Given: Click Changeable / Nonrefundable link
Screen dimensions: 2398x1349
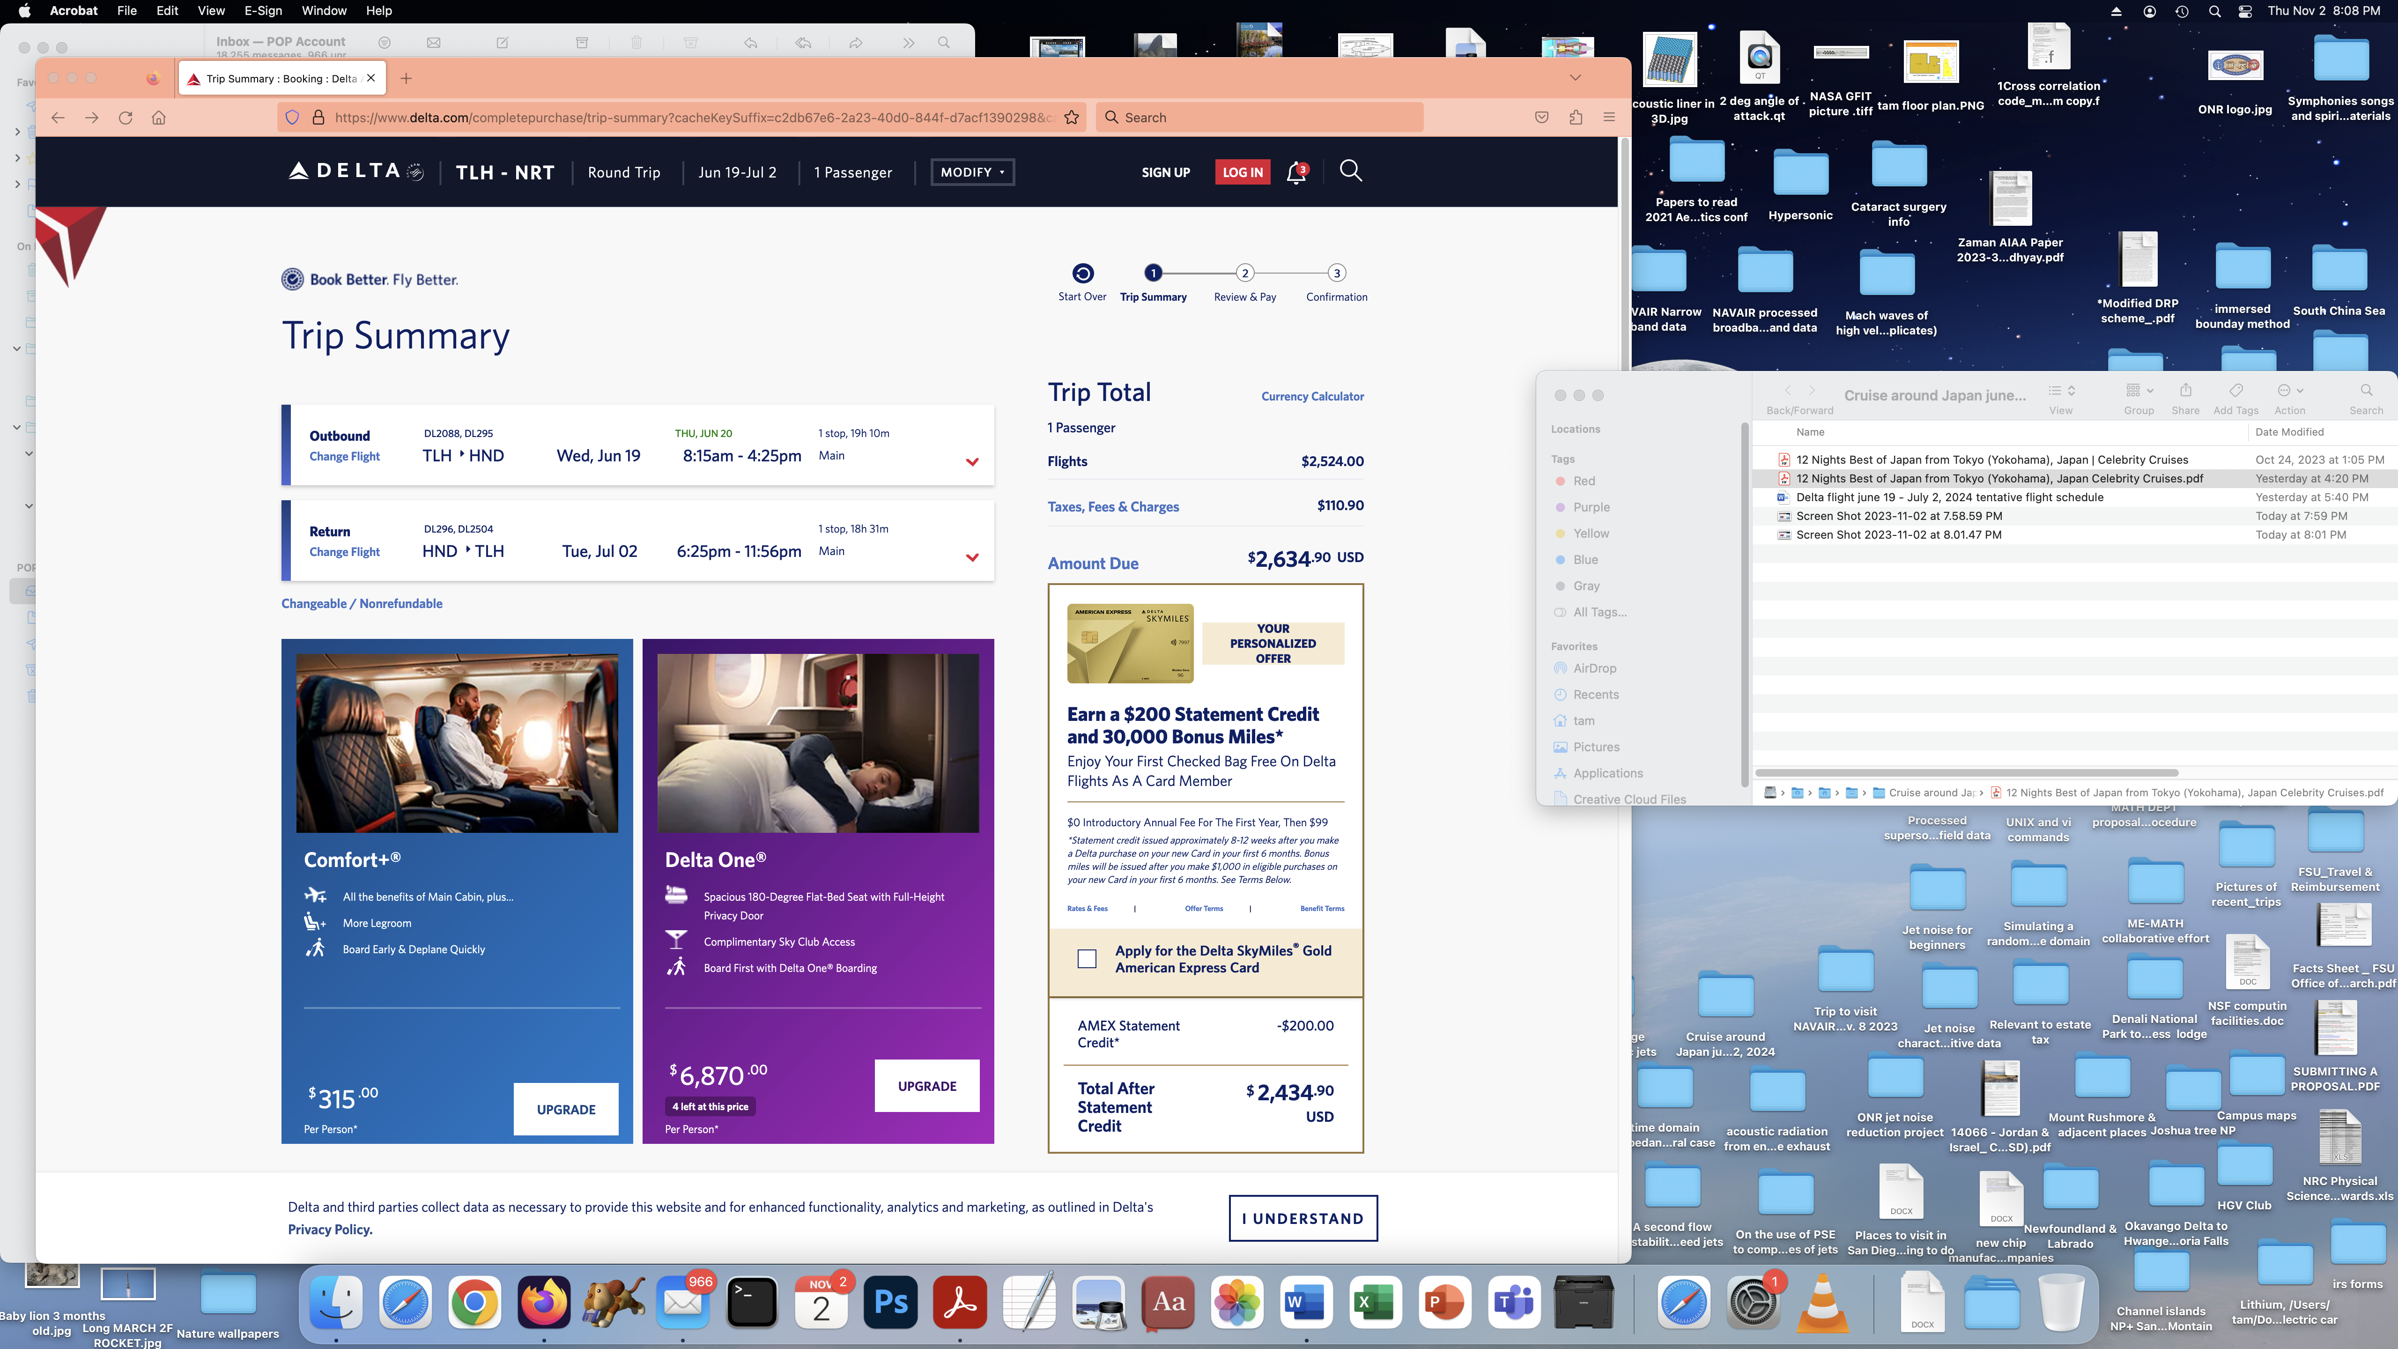Looking at the screenshot, I should (x=361, y=603).
